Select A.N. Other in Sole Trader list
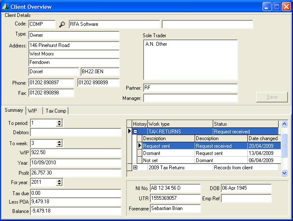The height and width of the screenshot is (221, 293). click(156, 44)
